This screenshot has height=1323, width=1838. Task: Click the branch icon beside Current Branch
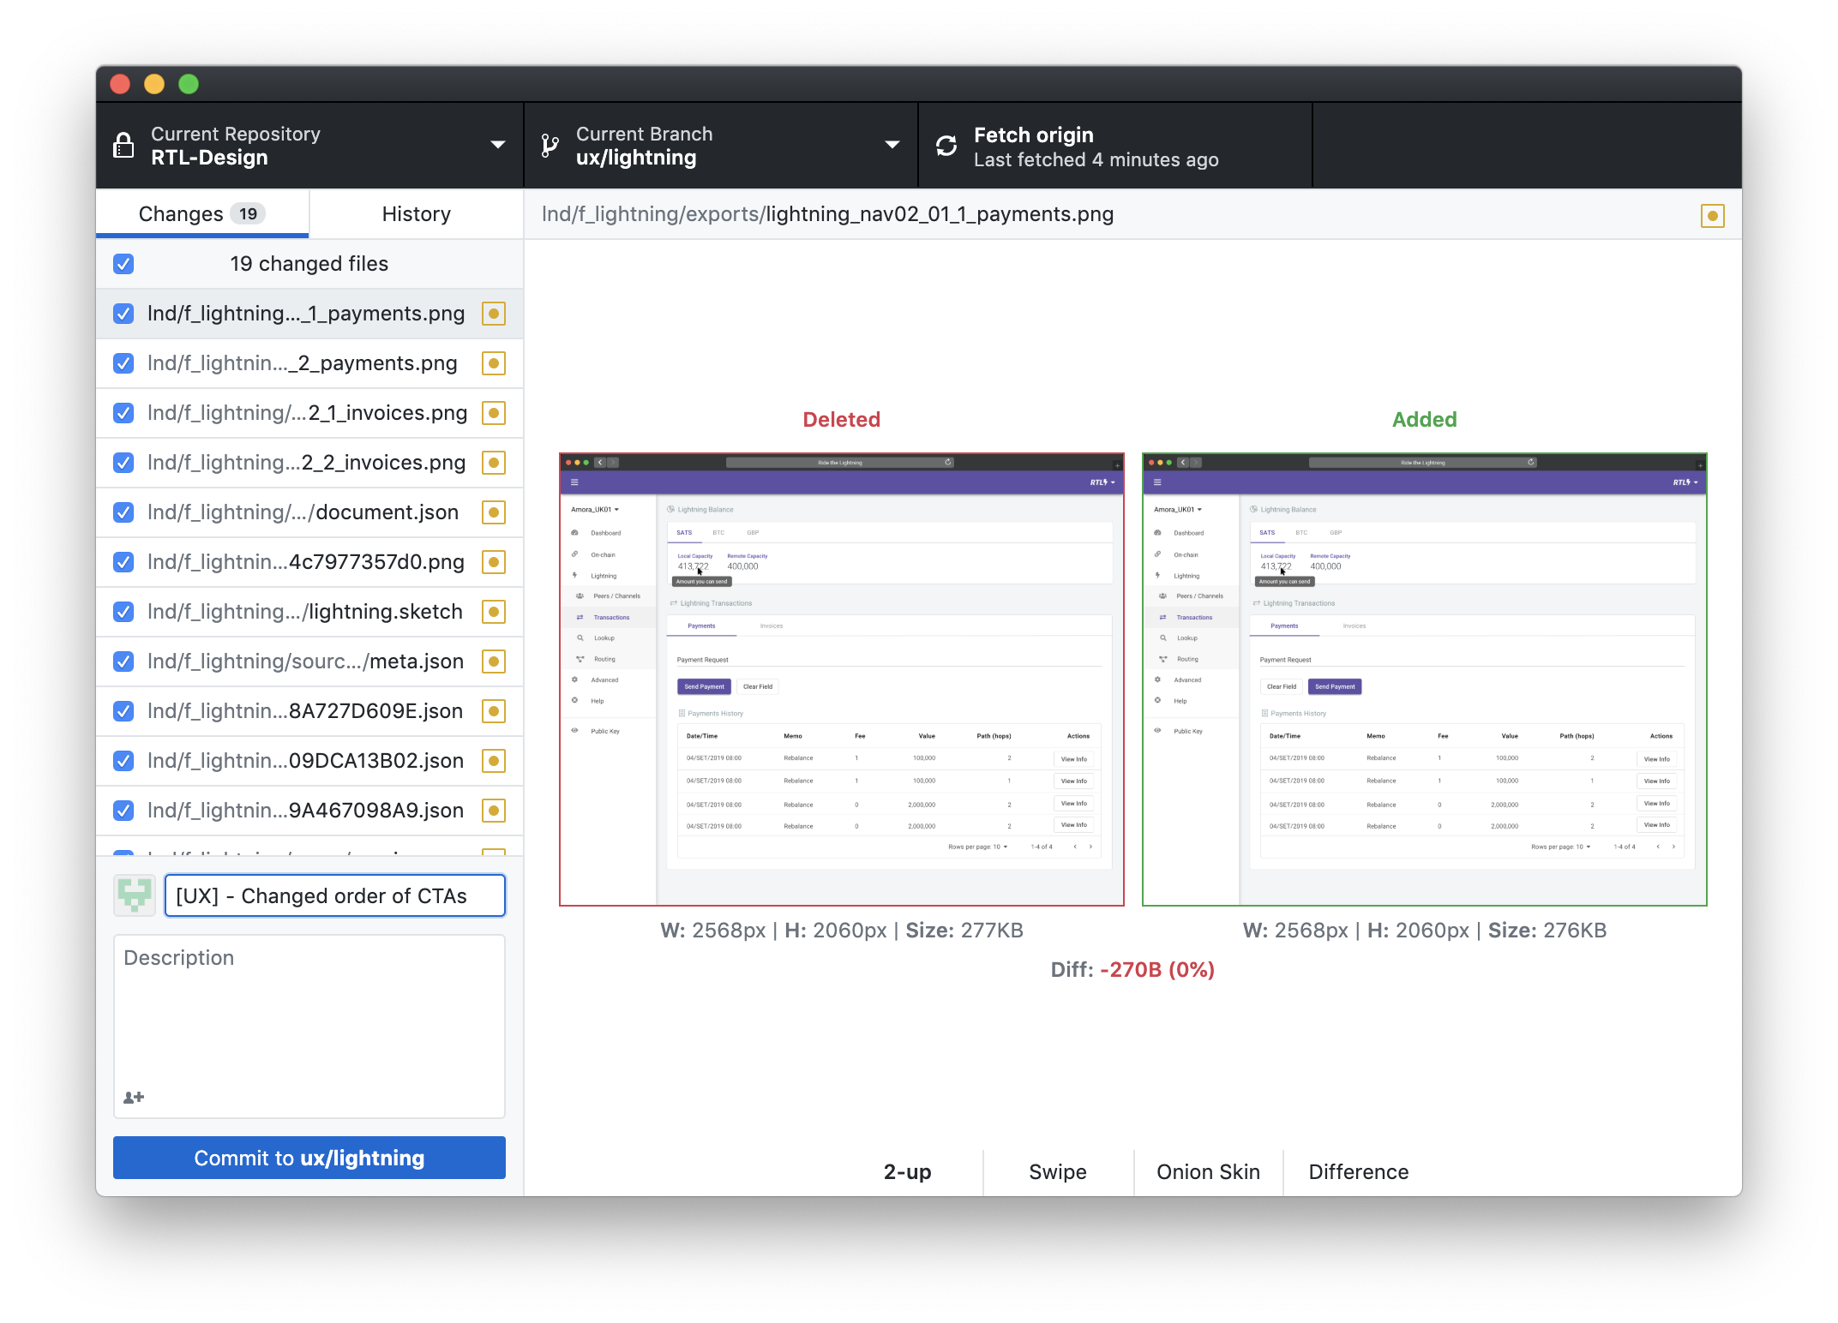tap(550, 146)
